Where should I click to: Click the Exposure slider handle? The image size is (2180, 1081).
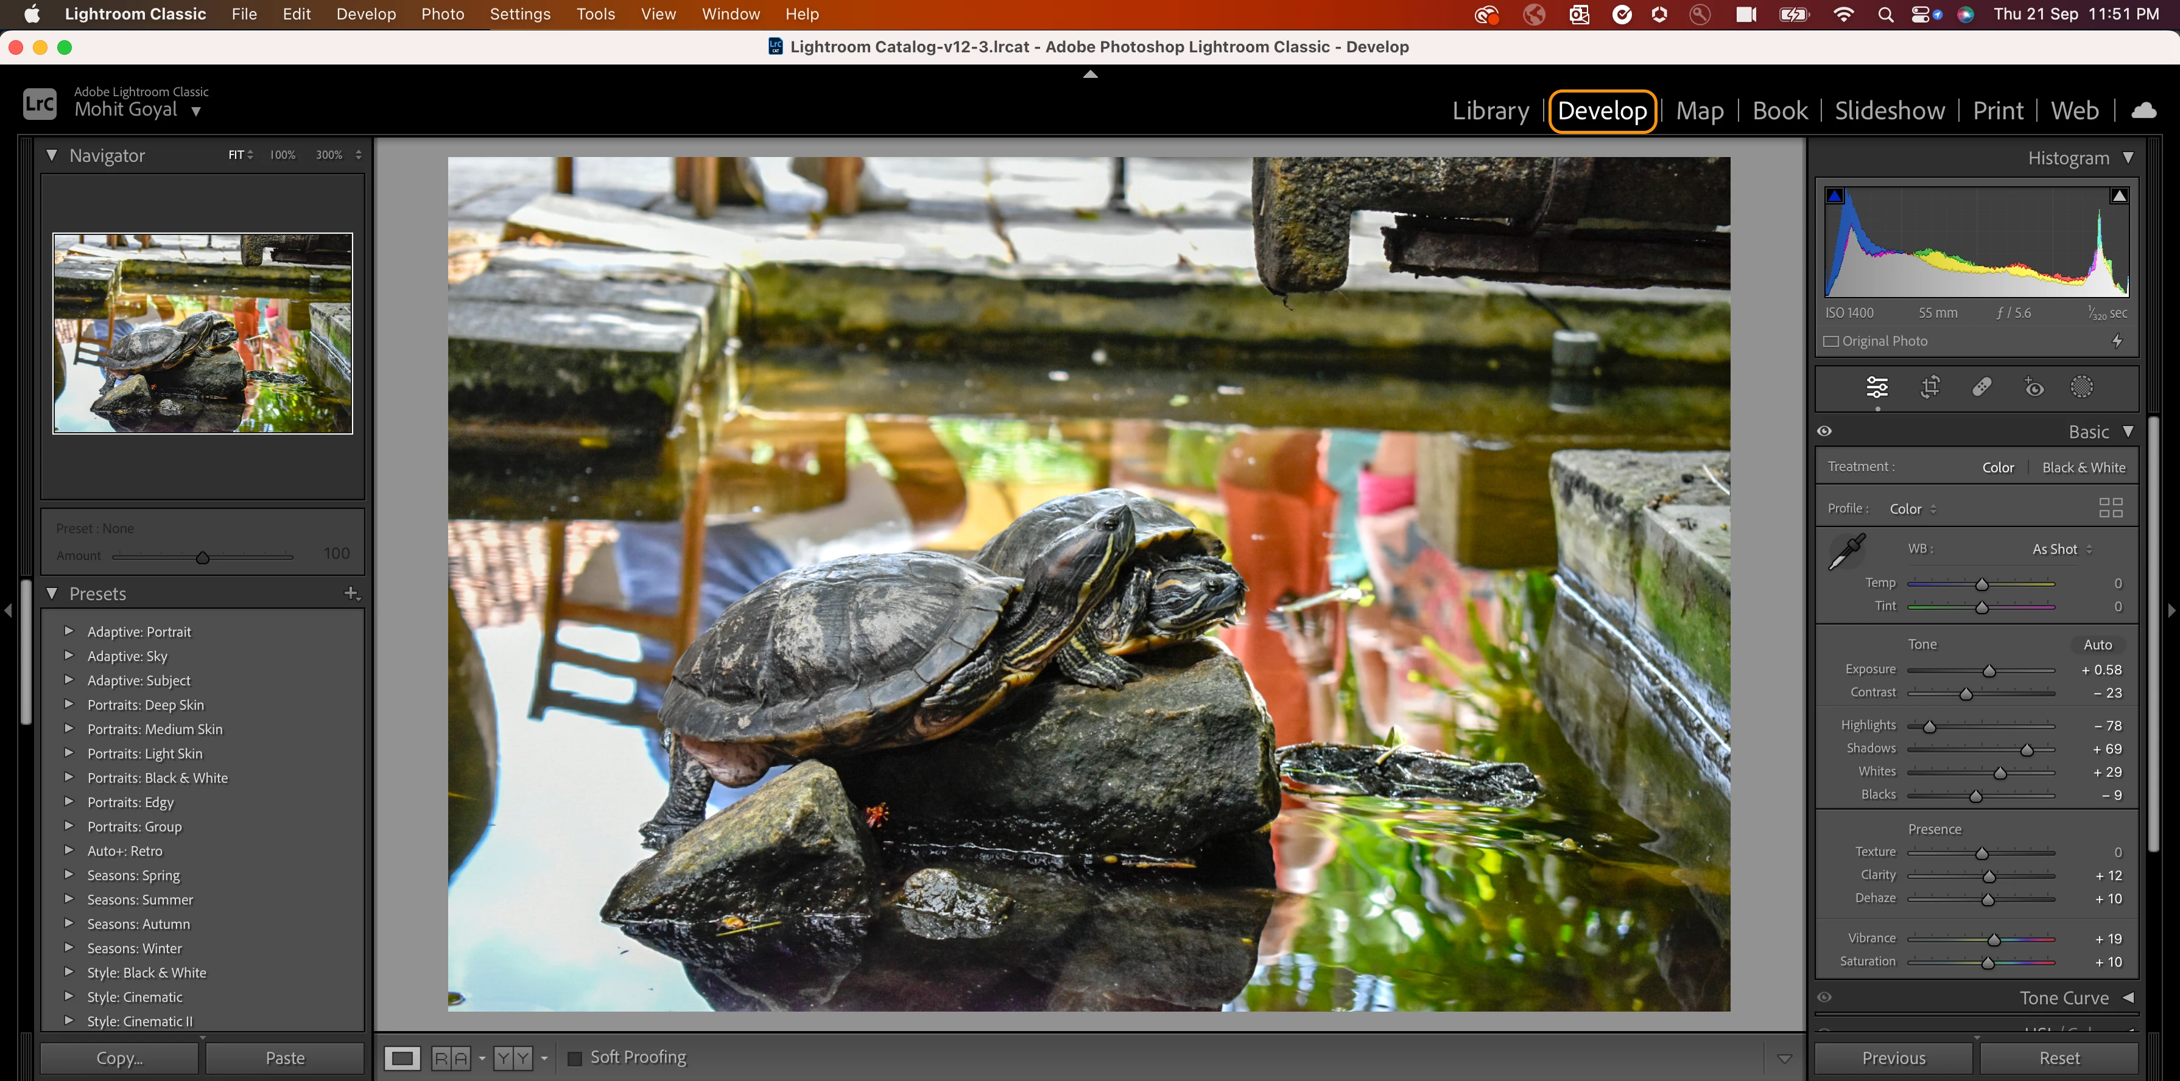click(1989, 671)
